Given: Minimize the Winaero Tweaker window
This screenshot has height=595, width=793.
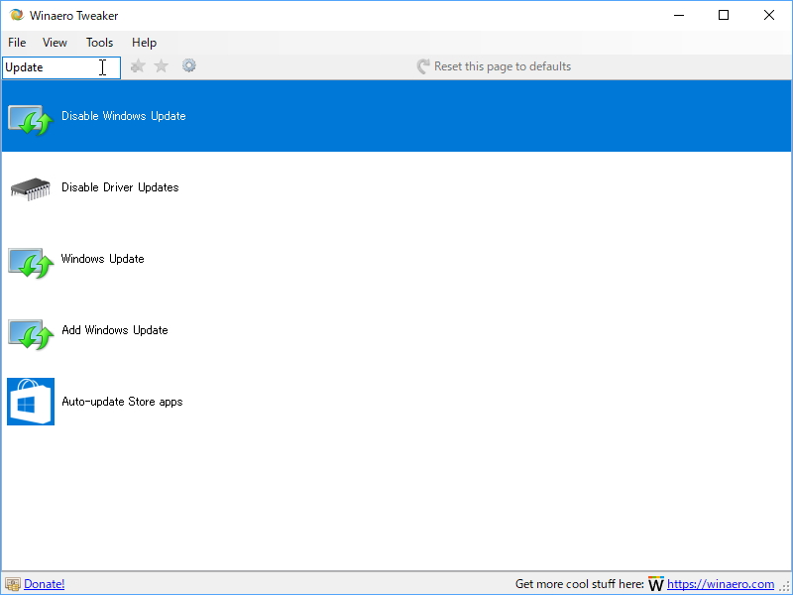Looking at the screenshot, I should click(679, 15).
